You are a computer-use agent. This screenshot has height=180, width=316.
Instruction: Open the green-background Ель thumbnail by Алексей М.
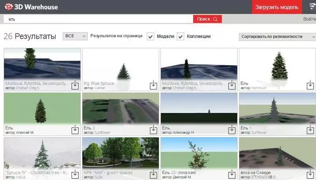coord(42,109)
